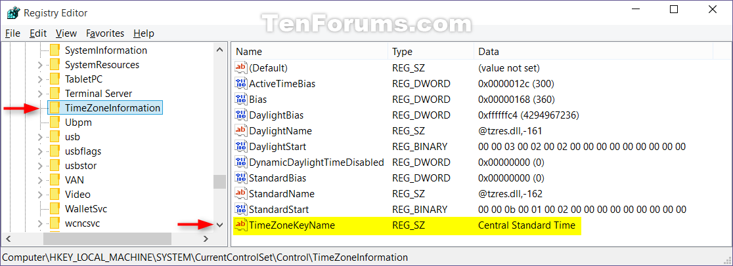Viewport: 733px width, 266px height.
Task: Select the folder icon next to usbstor
Action: [55, 166]
